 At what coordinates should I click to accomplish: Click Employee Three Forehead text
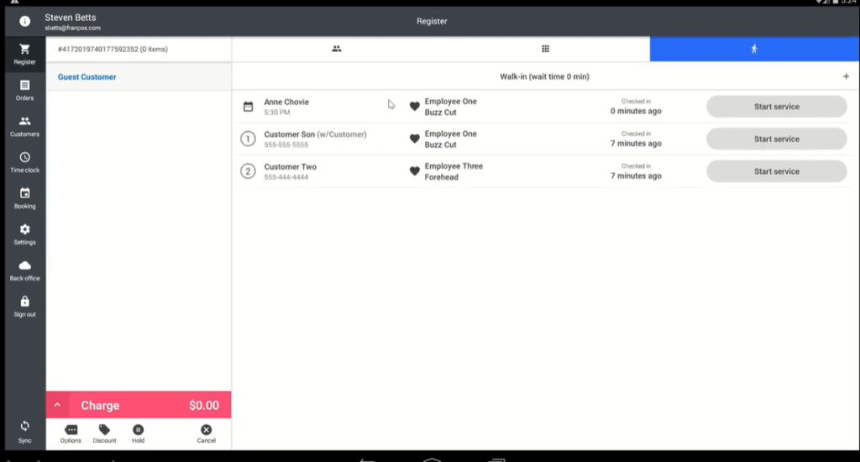coord(454,171)
